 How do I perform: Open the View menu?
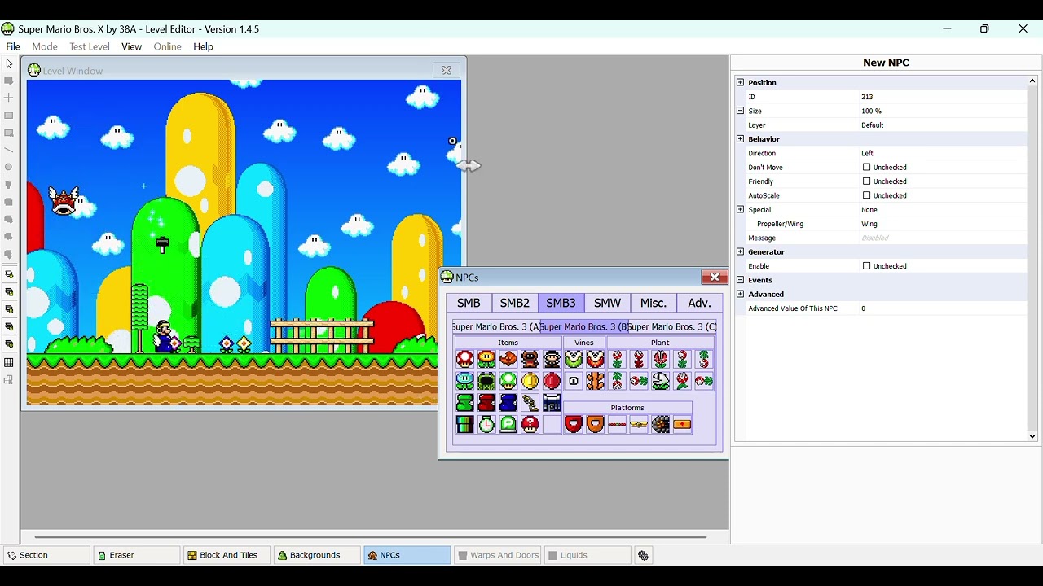131,46
